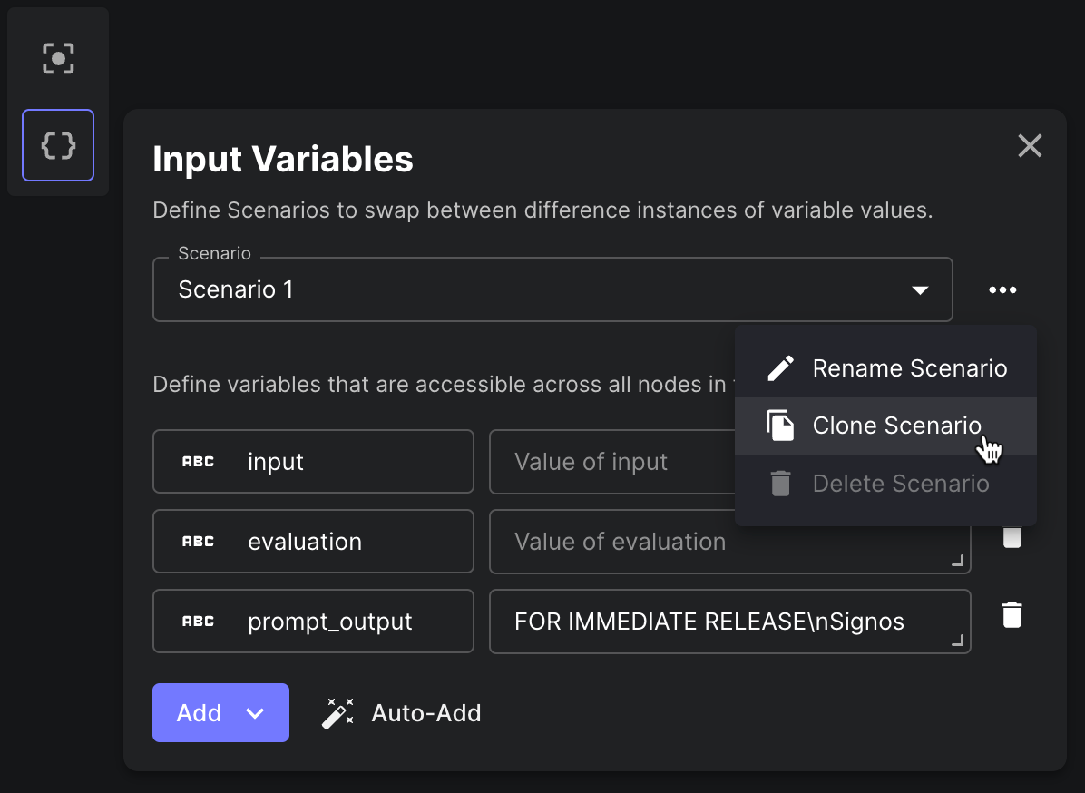Click the ABC type icon next to prompt_output

click(196, 621)
